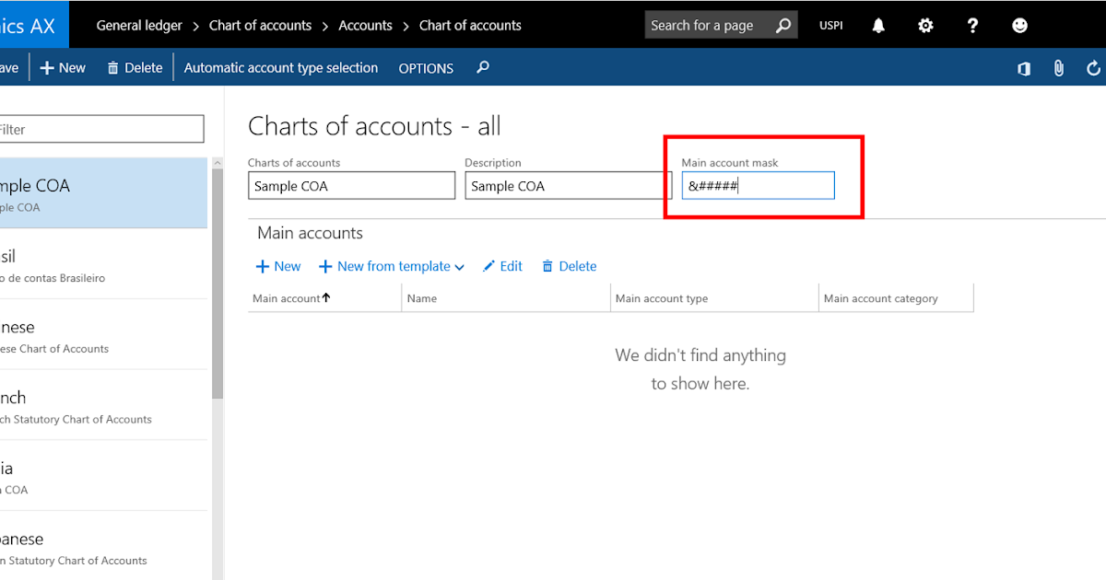Image resolution: width=1106 pixels, height=580 pixels.
Task: Open the OPTIONS menu
Action: click(x=425, y=67)
